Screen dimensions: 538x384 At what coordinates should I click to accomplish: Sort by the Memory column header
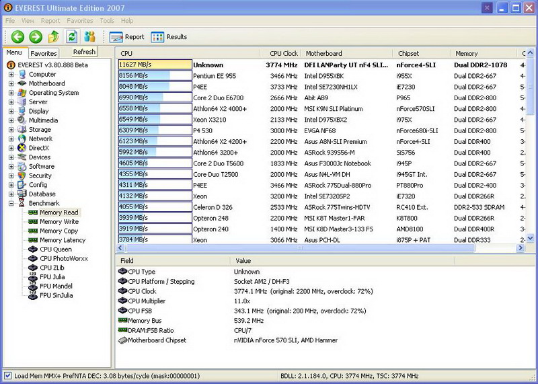coord(483,53)
